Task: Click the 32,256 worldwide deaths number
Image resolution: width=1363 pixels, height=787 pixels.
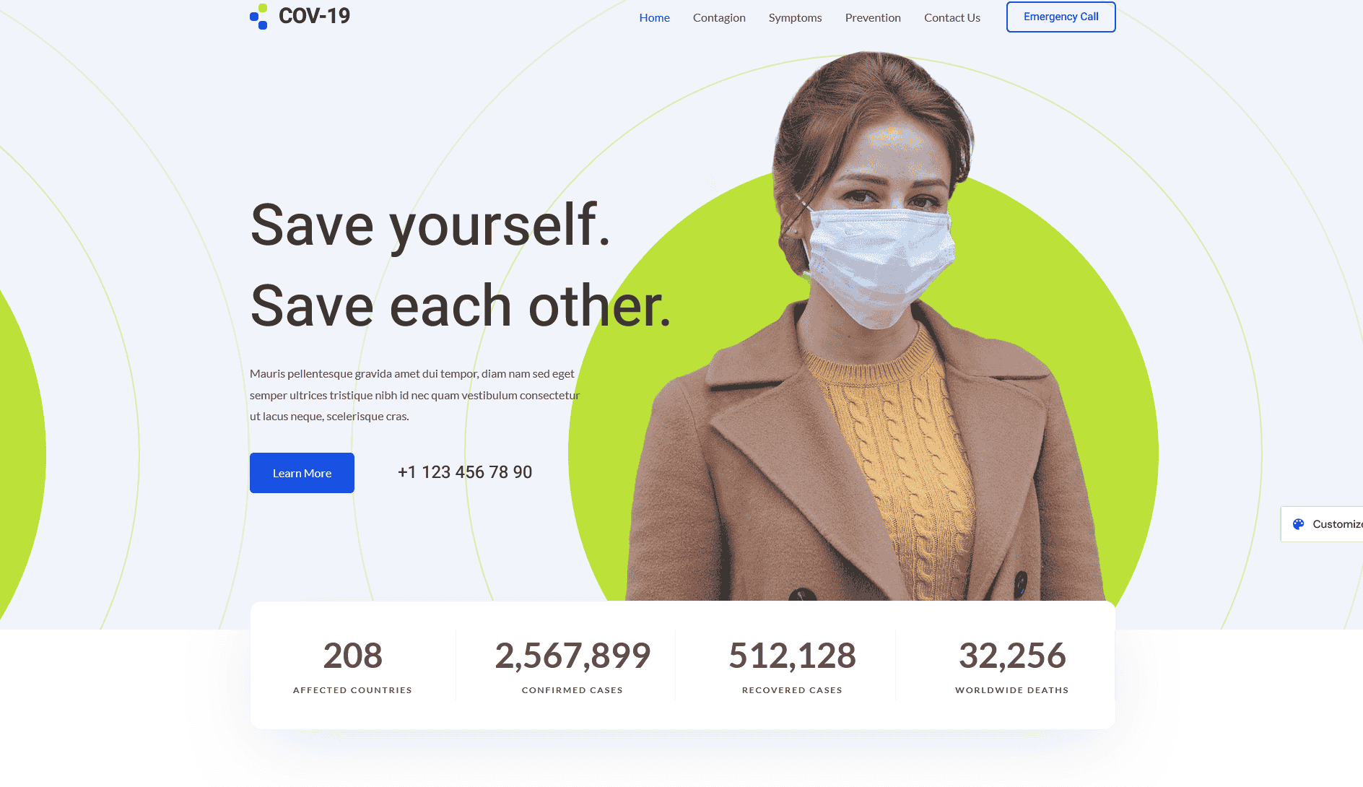Action: point(1011,656)
